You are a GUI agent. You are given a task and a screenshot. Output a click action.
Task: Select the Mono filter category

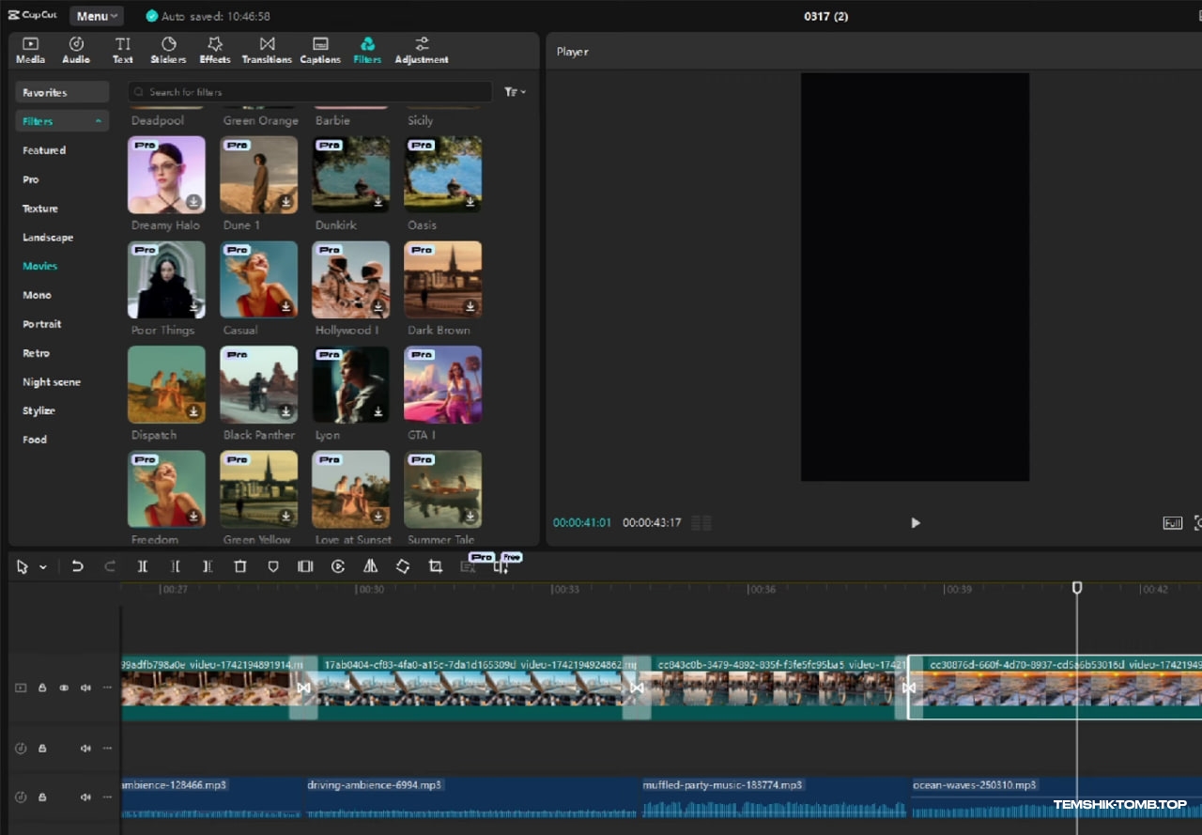coord(37,295)
